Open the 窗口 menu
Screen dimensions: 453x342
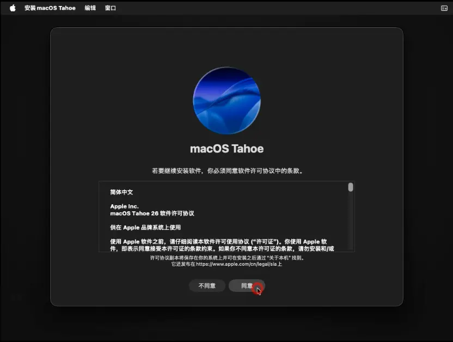click(111, 8)
